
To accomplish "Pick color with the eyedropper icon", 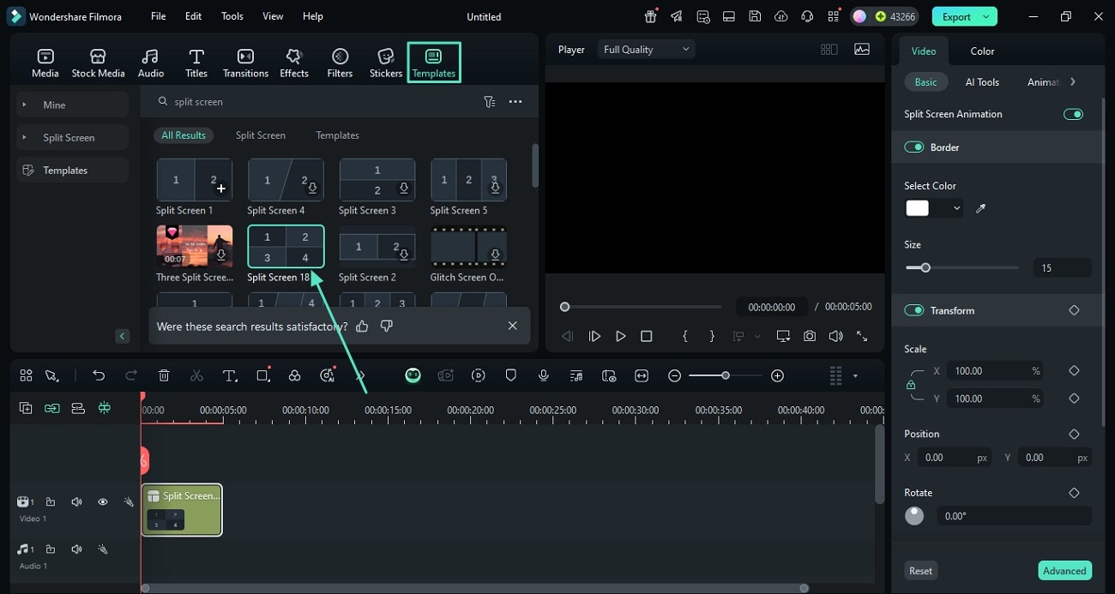I will tap(981, 208).
